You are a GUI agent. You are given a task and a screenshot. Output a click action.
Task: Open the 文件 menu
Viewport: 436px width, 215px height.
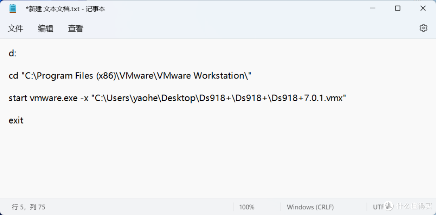[15, 28]
